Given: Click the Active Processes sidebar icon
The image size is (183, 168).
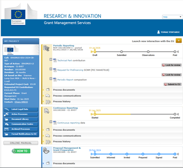Looking at the screenshot, I should coord(6,114).
